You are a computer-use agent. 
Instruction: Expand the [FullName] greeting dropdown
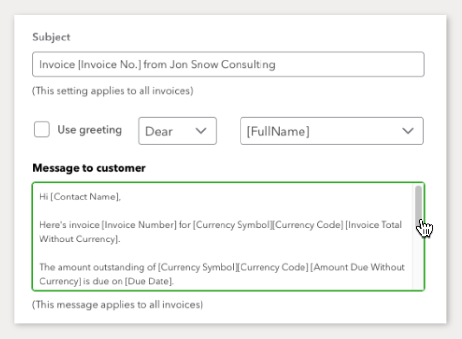(331, 131)
